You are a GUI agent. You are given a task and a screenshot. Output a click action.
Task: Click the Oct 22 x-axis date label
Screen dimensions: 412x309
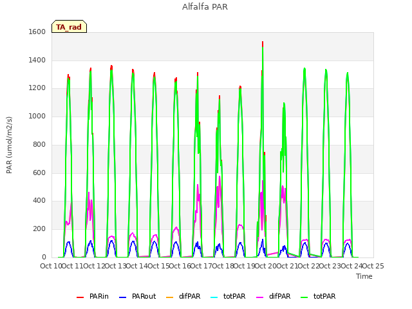[x=308, y=266]
